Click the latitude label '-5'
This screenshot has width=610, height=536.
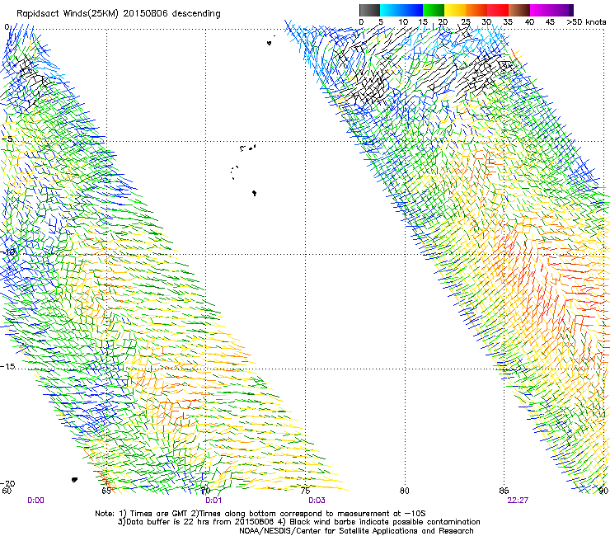(7, 139)
